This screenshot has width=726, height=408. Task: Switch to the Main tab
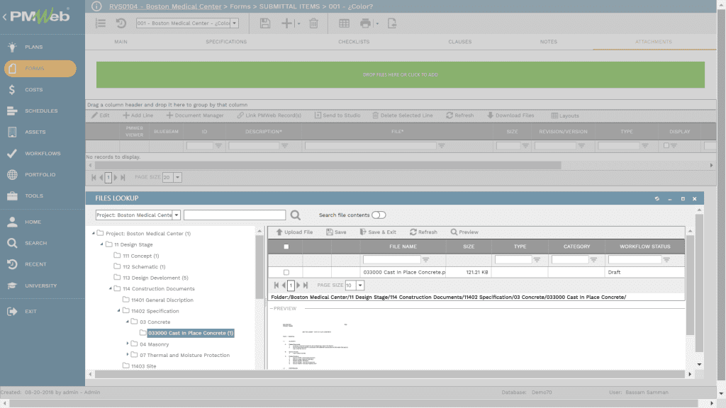click(x=121, y=42)
